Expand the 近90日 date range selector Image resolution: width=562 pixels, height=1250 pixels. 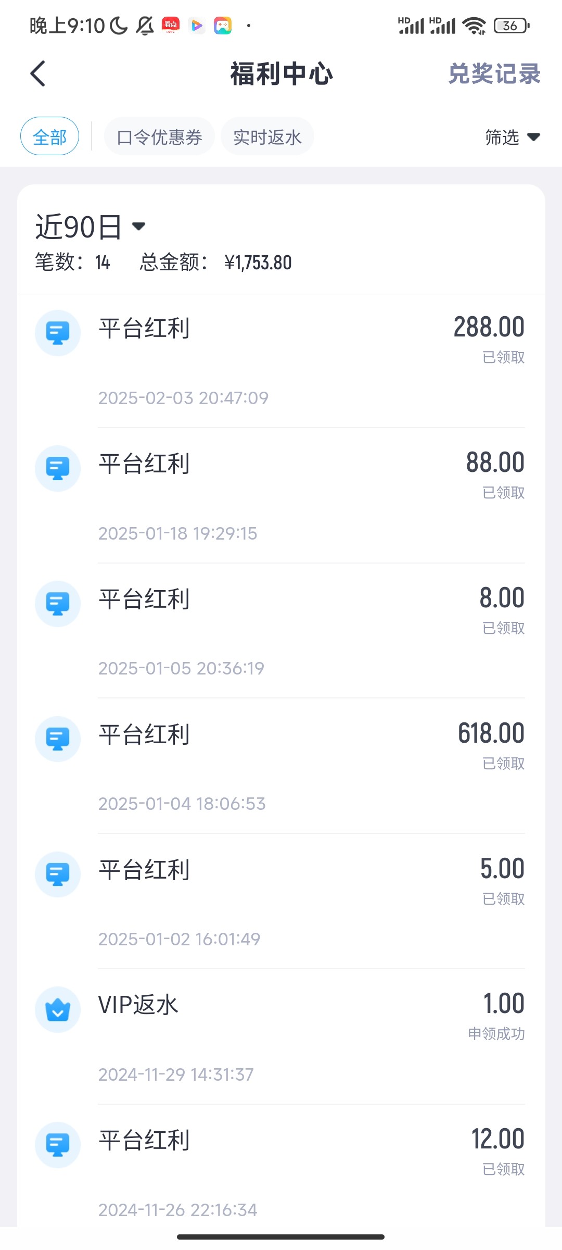coord(90,227)
